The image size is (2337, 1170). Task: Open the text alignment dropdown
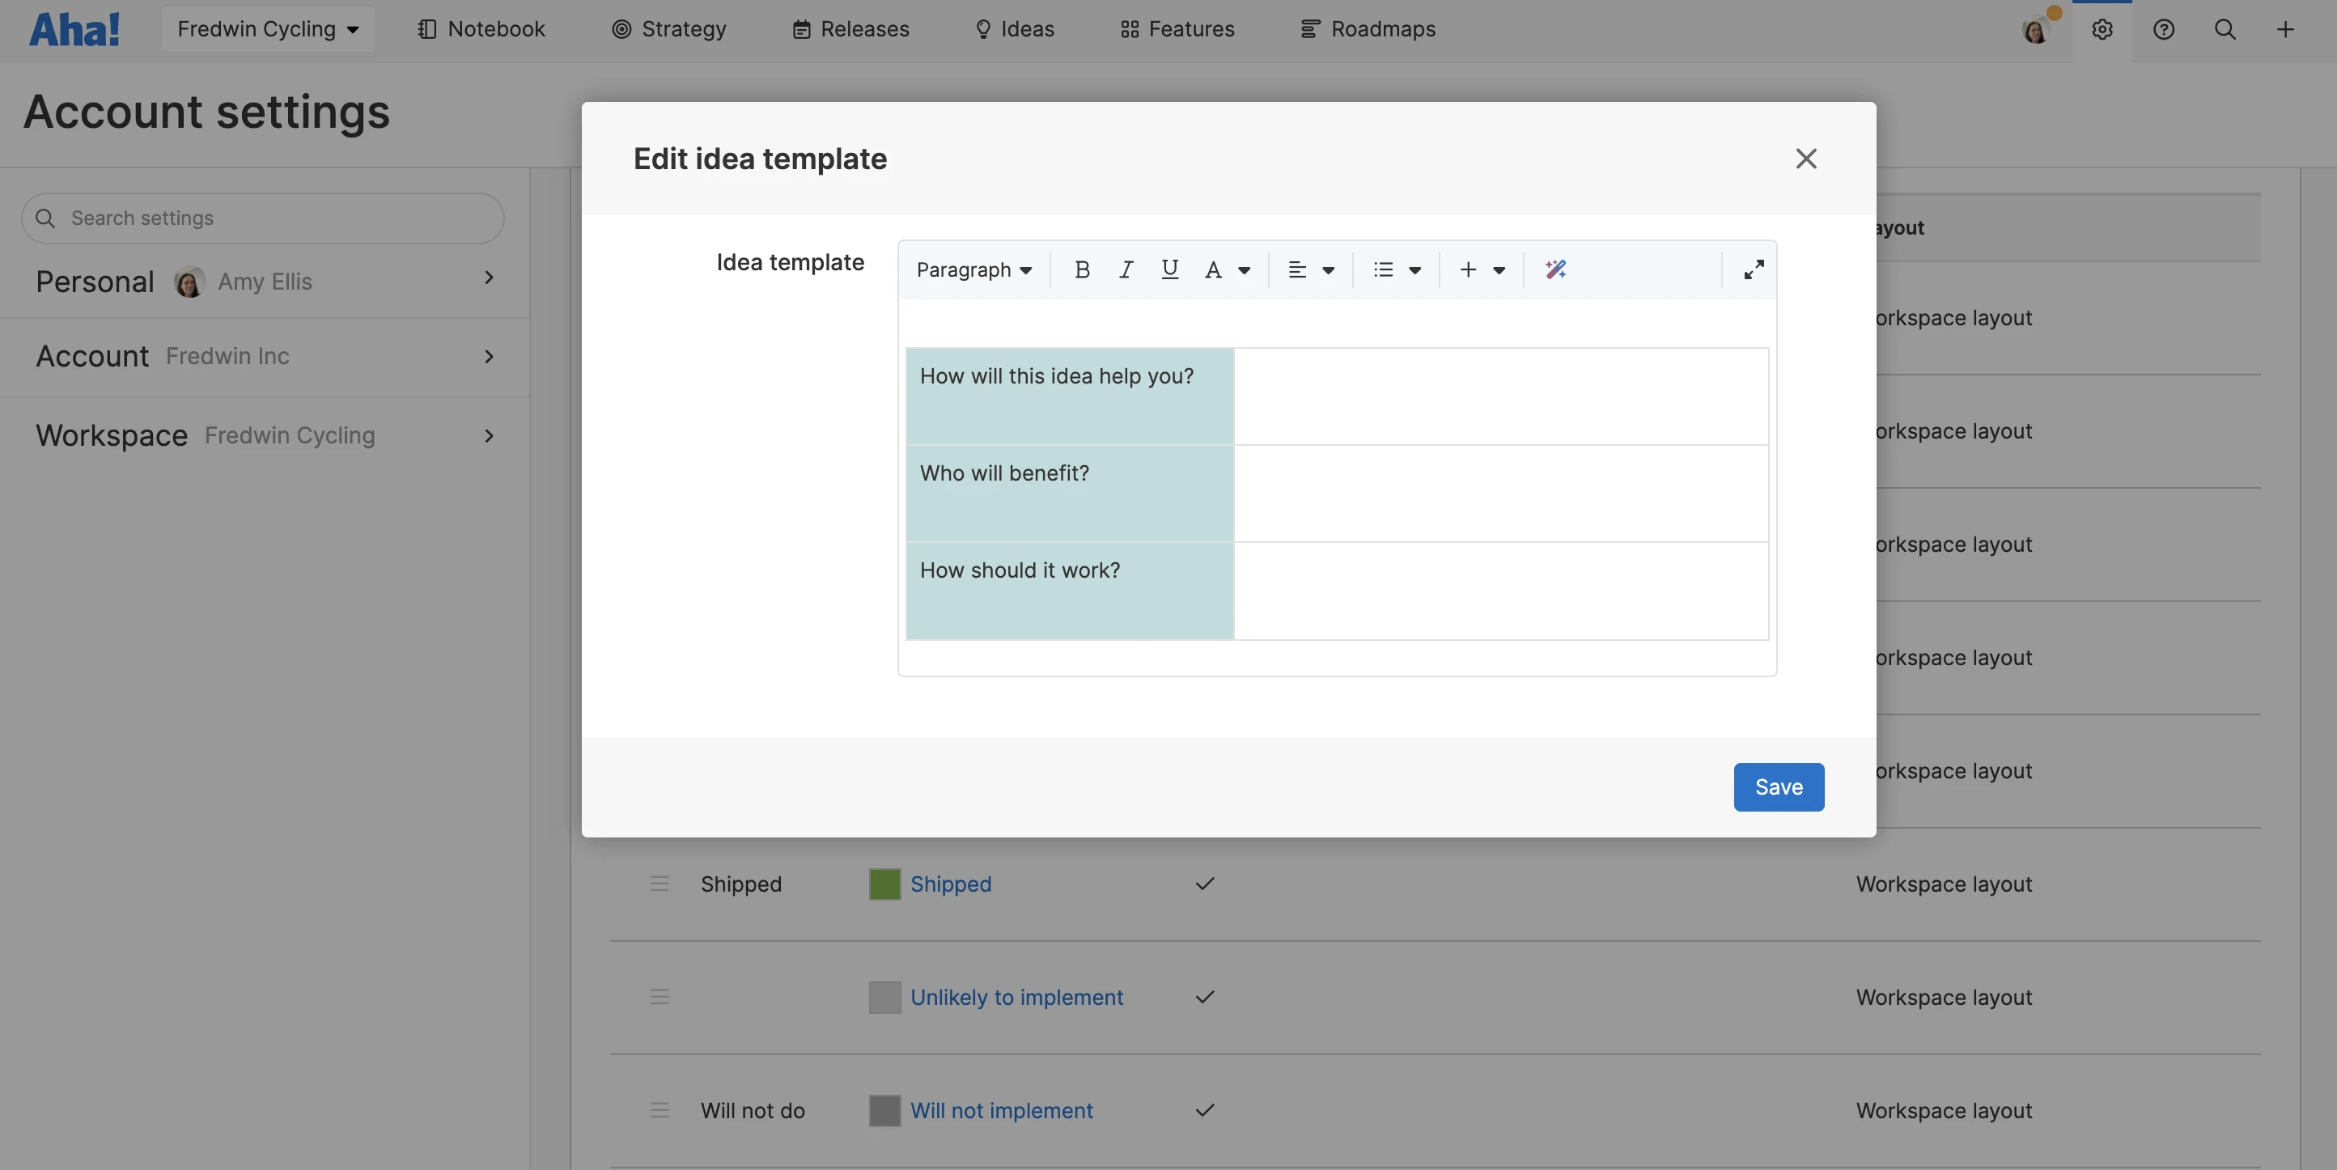(x=1310, y=269)
